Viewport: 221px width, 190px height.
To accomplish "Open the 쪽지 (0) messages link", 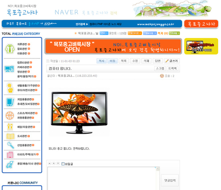I will click(163, 33).
